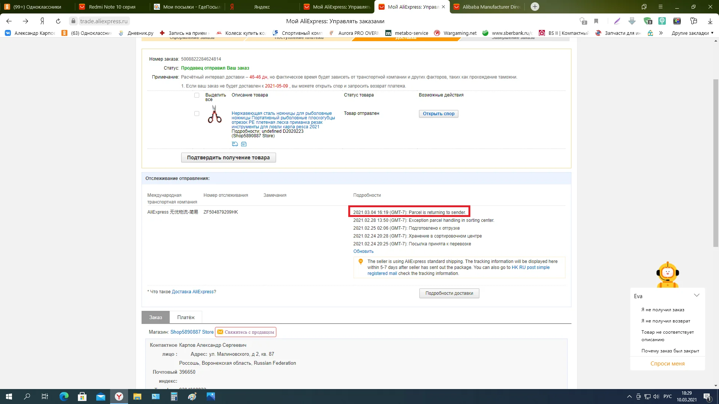Switch to 'Redmi Note 10 серия' browser tab
719x404 pixels.
tap(112, 7)
